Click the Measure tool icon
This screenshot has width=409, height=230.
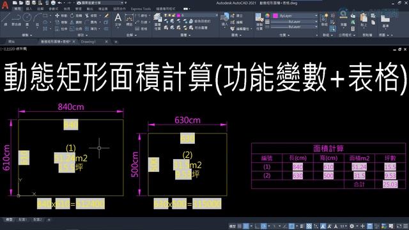pyautogui.click(x=344, y=19)
